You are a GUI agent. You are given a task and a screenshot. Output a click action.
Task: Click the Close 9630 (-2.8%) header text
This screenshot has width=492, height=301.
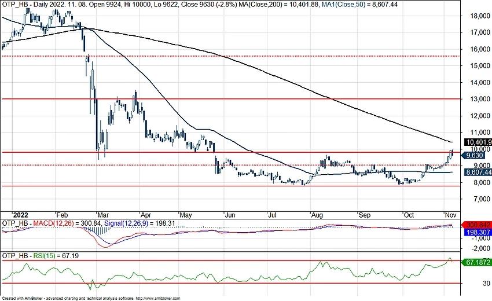[x=209, y=5]
